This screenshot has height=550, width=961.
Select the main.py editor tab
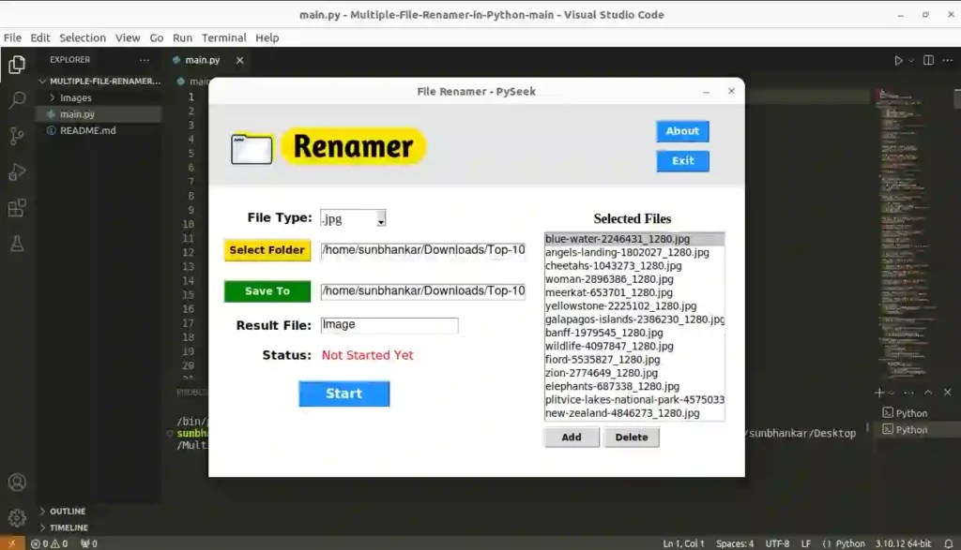[203, 58]
